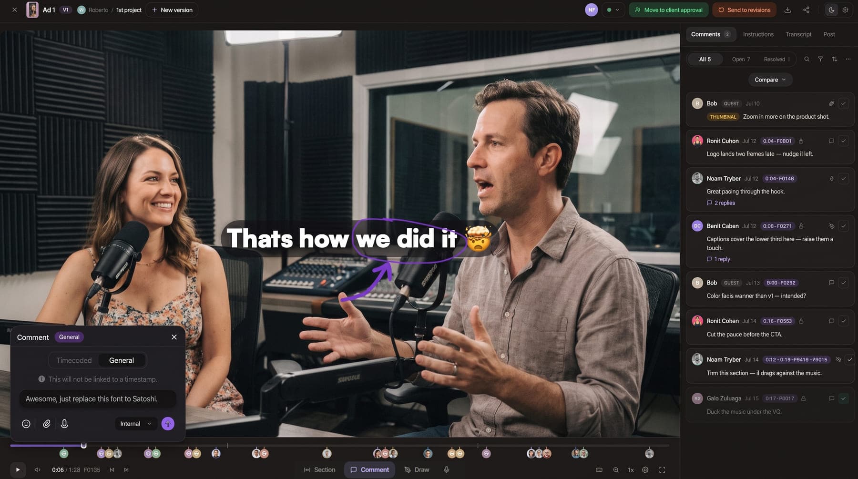
Task: Step to next frame
Action: [x=126, y=470]
